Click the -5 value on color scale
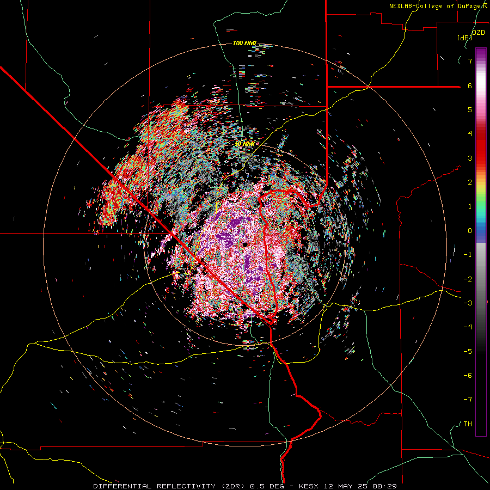The image size is (490, 490). 468,352
